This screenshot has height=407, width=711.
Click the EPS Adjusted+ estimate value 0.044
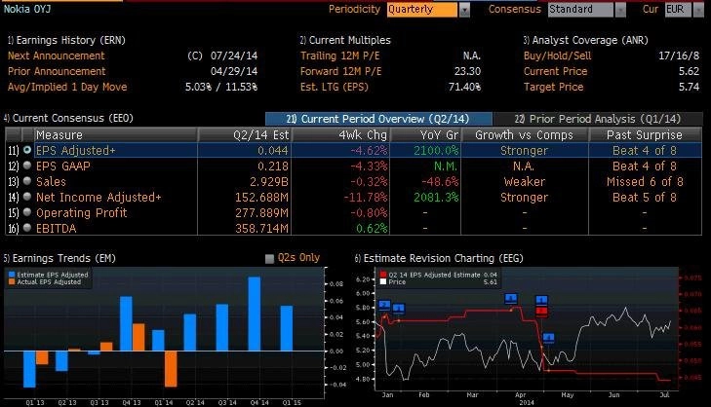click(x=273, y=150)
